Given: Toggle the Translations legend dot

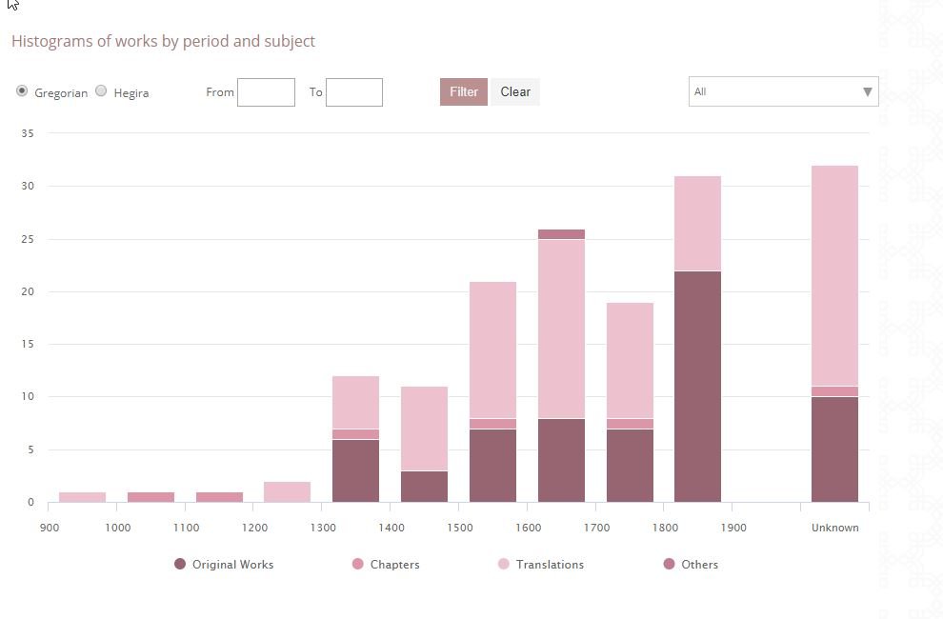Looking at the screenshot, I should (x=504, y=565).
